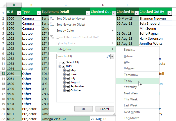Click cell with ID 2050
The height and width of the screenshot is (121, 176).
click(14, 74)
